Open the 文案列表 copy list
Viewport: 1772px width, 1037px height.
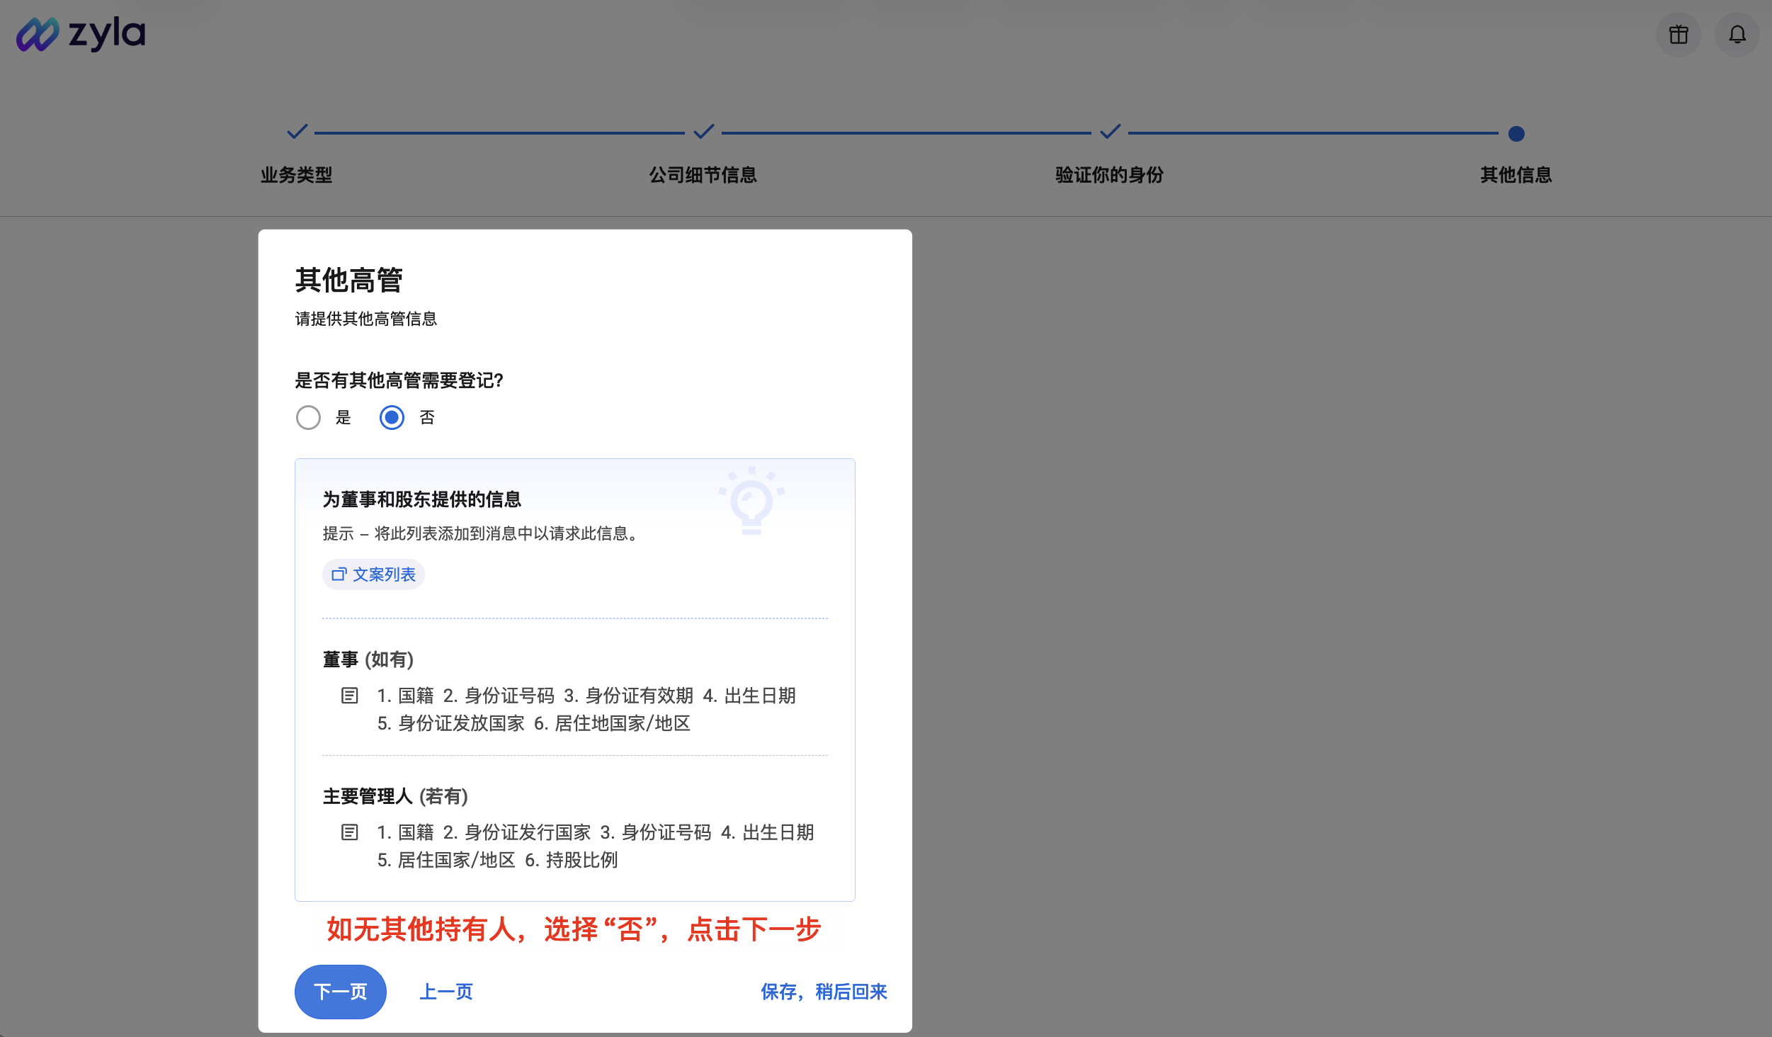(x=373, y=574)
